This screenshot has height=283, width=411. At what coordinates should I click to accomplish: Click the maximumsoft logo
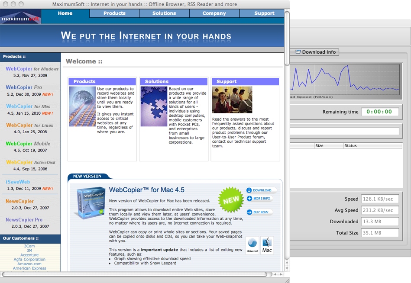tap(20, 16)
